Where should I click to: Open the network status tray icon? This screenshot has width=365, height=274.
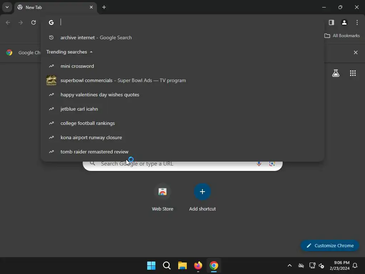click(x=312, y=265)
